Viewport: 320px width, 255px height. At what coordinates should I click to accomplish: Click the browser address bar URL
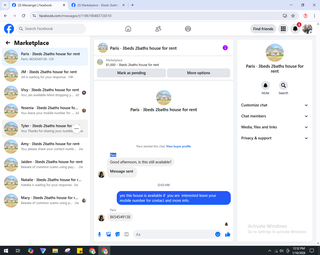tap(75, 16)
